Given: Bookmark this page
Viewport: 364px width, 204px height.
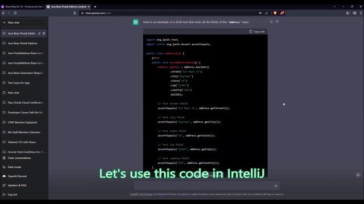Looking at the screenshot, I should (x=75, y=13).
